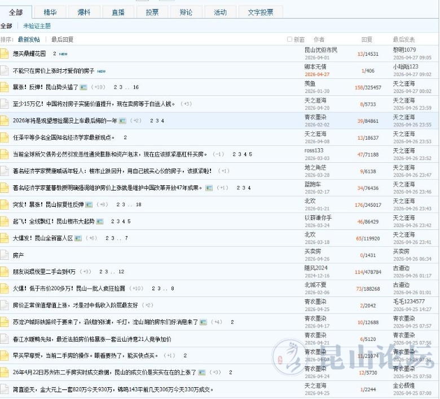Click folder icon beside 起飞！全线飘红 thread

pyautogui.click(x=5, y=221)
